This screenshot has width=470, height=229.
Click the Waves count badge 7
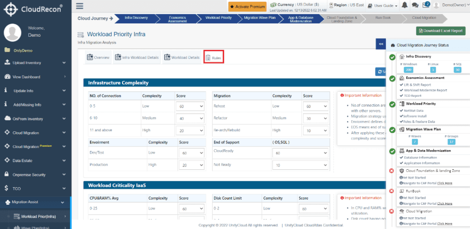(415, 141)
